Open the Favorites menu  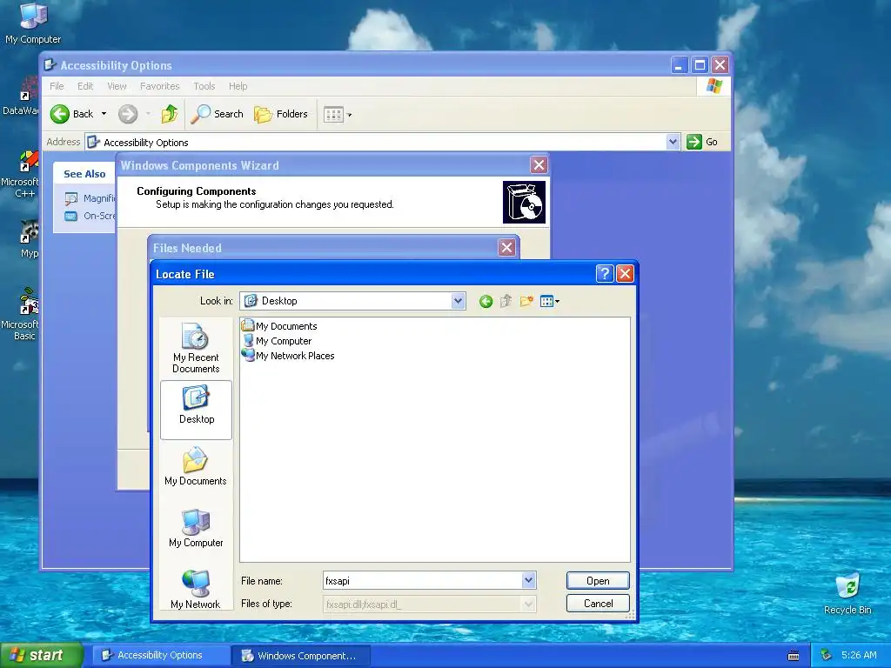(160, 86)
